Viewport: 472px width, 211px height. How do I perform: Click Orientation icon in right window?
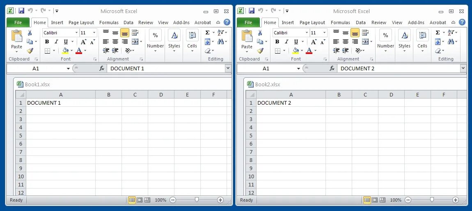[358, 51]
